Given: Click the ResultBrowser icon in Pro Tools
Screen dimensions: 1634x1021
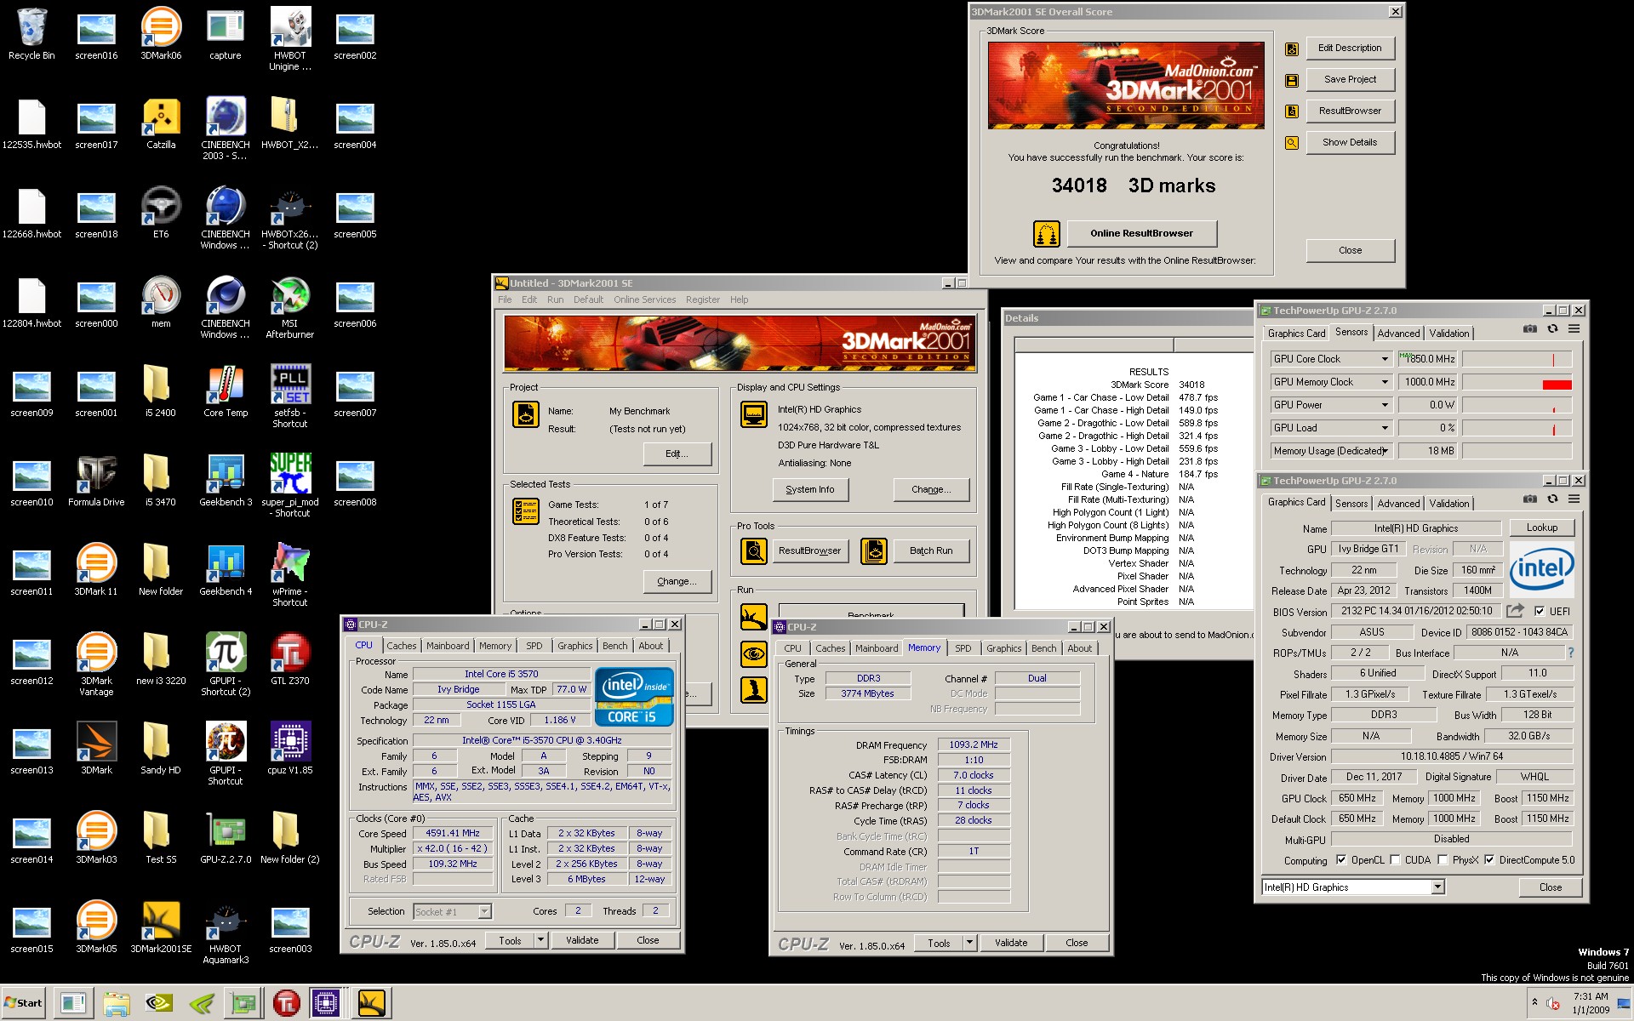Looking at the screenshot, I should coord(753,551).
